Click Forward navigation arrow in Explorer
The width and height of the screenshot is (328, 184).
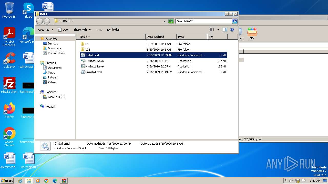pyautogui.click(x=47, y=21)
